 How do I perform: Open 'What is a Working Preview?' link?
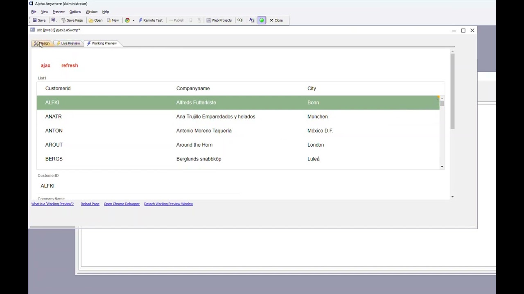point(52,204)
